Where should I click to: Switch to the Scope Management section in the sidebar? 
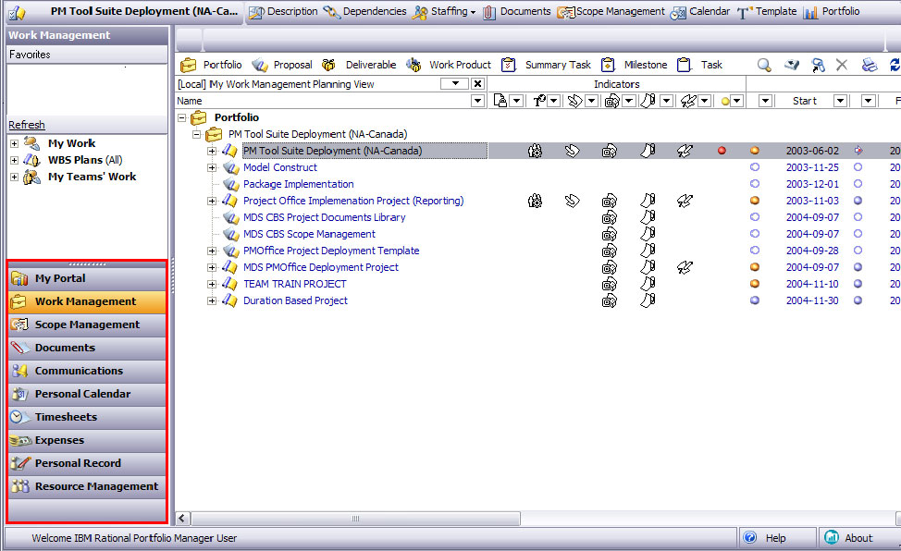(x=87, y=324)
